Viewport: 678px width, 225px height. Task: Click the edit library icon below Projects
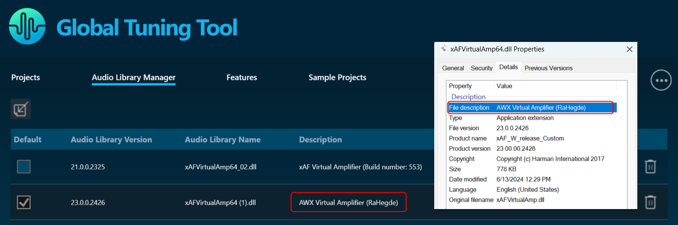point(21,109)
